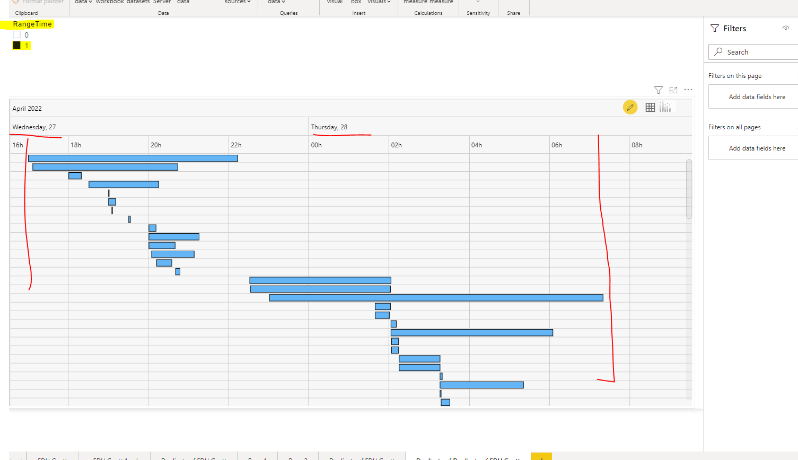Select the topmost Gantt bar starting at 16h
The width and height of the screenshot is (798, 460).
[133, 158]
